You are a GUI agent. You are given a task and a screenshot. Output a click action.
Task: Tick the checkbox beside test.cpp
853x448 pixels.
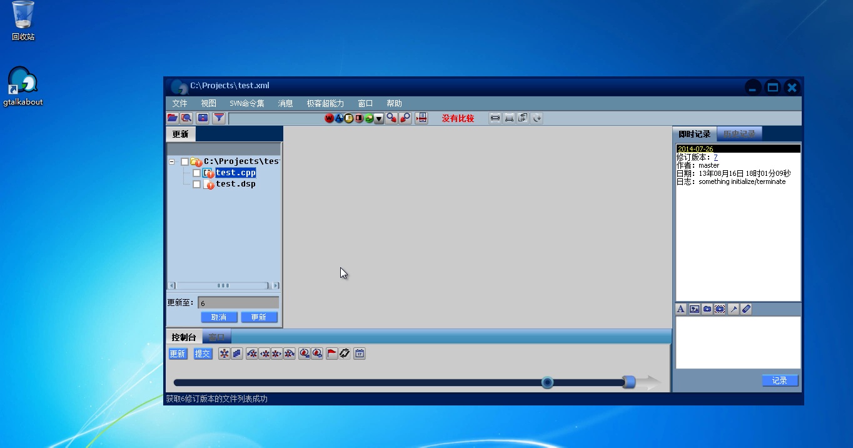[x=196, y=173]
